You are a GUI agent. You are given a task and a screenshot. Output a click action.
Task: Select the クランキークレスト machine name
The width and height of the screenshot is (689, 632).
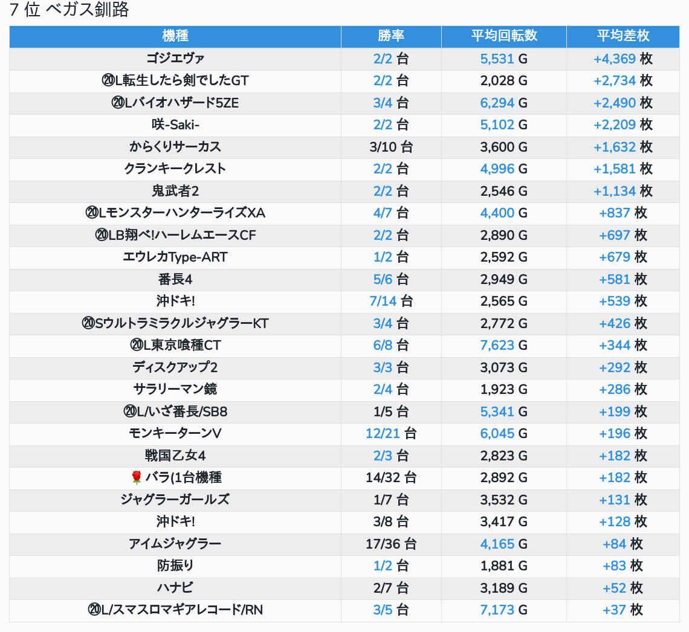click(x=175, y=169)
